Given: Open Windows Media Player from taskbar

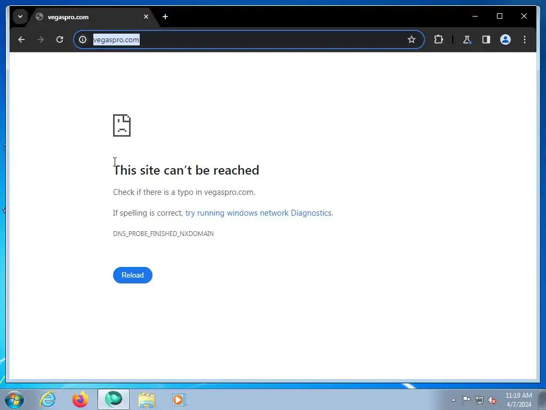Looking at the screenshot, I should 179,399.
